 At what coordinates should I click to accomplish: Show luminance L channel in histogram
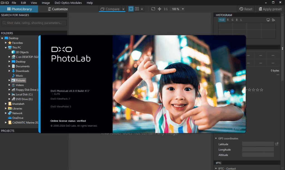tap(241, 20)
